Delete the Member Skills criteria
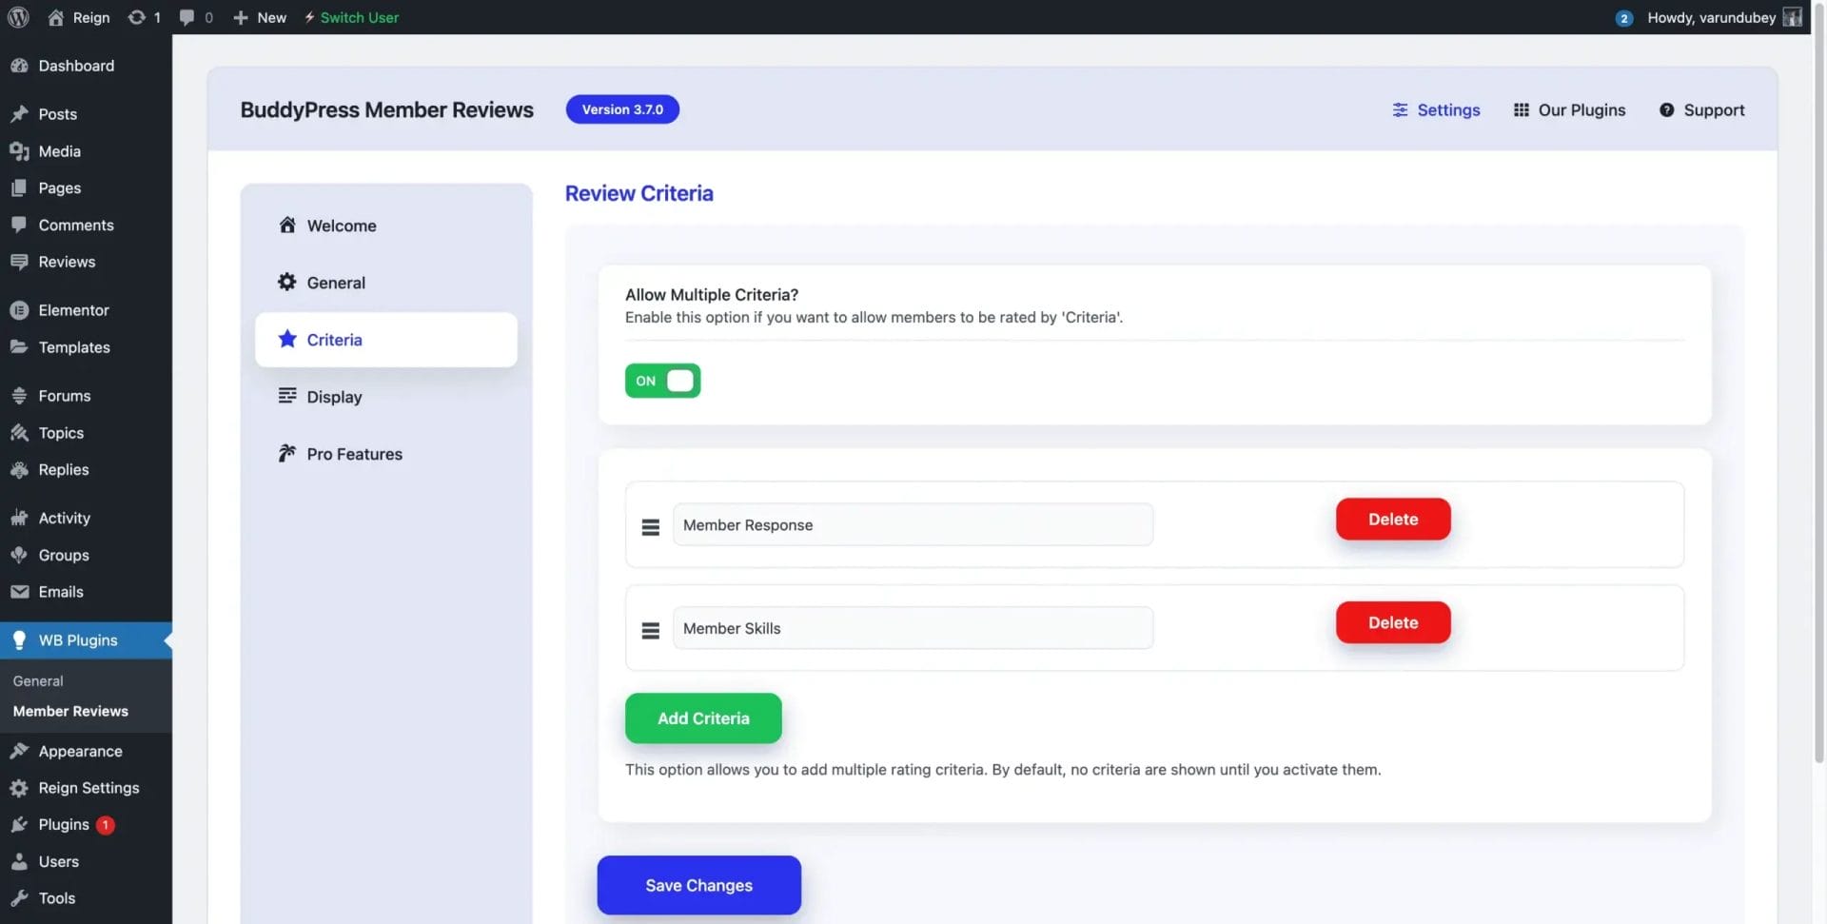This screenshot has width=1827, height=924. point(1392,621)
